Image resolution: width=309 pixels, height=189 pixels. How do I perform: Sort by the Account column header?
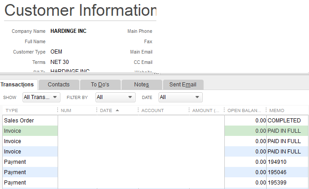click(x=152, y=111)
